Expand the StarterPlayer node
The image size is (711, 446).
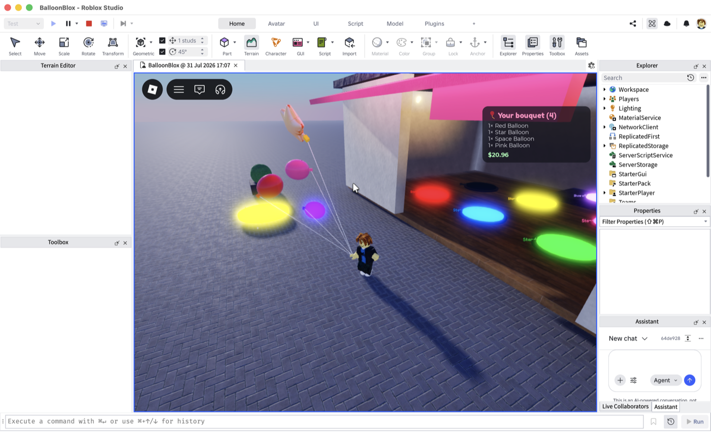point(604,193)
